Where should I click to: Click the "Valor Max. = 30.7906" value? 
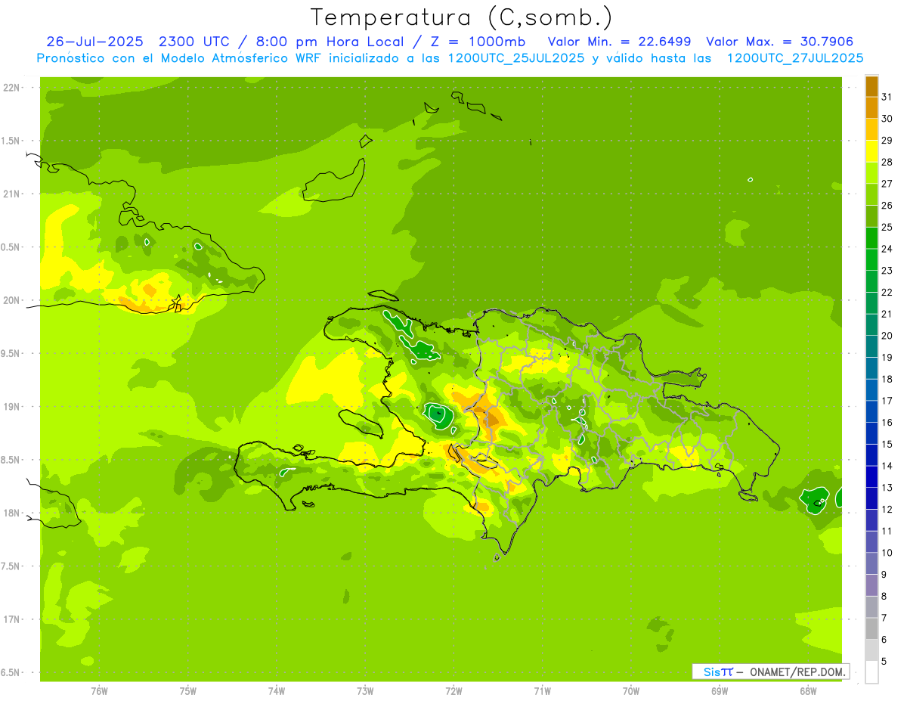(780, 42)
